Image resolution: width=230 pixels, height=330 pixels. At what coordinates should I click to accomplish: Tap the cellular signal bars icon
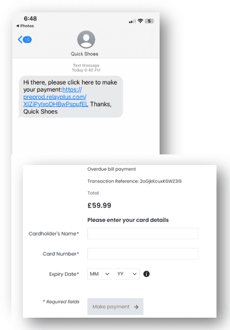click(132, 21)
